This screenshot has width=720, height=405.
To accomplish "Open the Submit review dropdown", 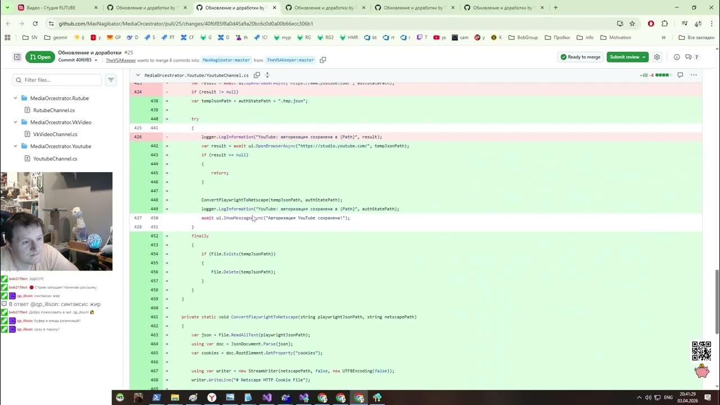I will pyautogui.click(x=643, y=57).
